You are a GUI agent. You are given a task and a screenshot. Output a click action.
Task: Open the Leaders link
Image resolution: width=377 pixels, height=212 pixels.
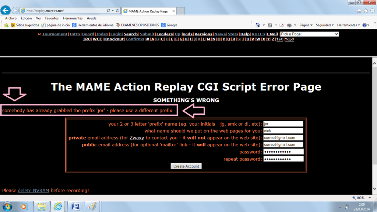coord(165,34)
